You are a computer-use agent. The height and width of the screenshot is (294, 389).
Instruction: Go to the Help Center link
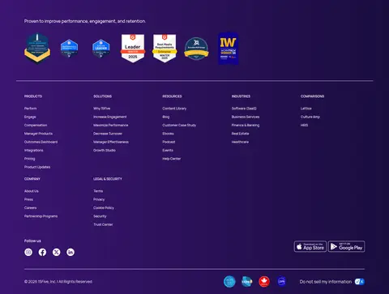pos(172,159)
